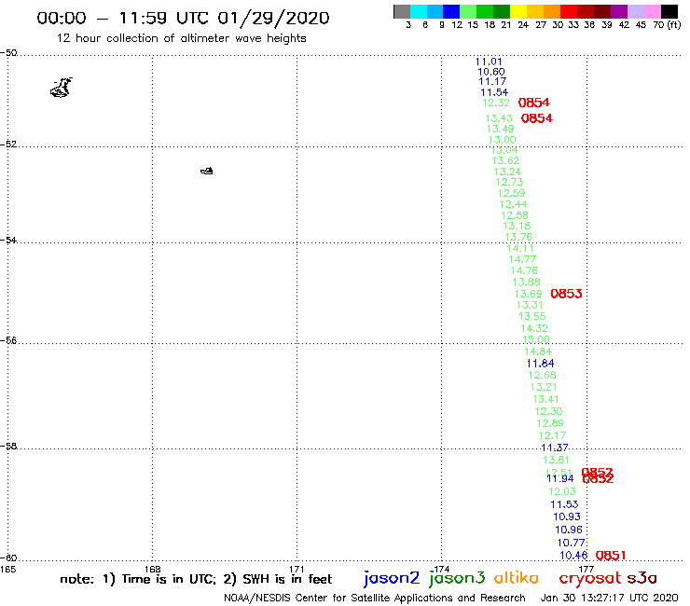Click the black swatch ending the color scale
The height and width of the screenshot is (606, 690).
click(x=669, y=12)
